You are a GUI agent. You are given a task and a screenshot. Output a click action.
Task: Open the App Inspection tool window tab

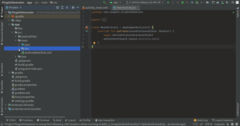[x=105, y=120]
